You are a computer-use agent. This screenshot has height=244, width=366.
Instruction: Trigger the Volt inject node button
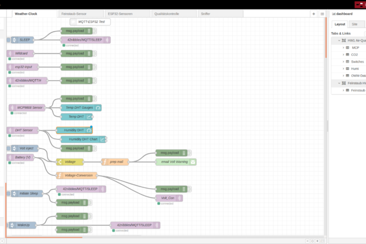tap(8, 148)
